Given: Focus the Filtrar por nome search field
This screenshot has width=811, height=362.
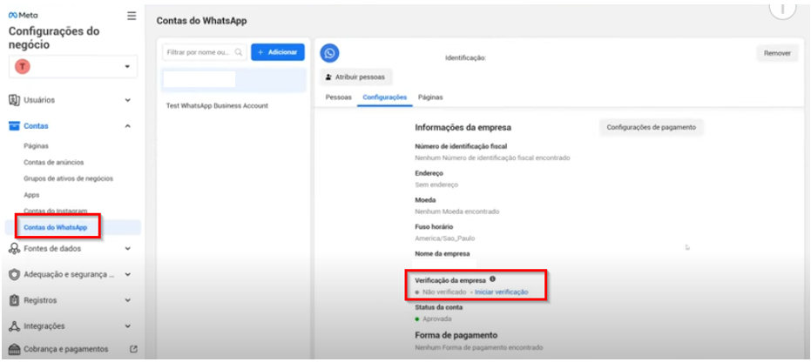Looking at the screenshot, I should click(x=205, y=52).
